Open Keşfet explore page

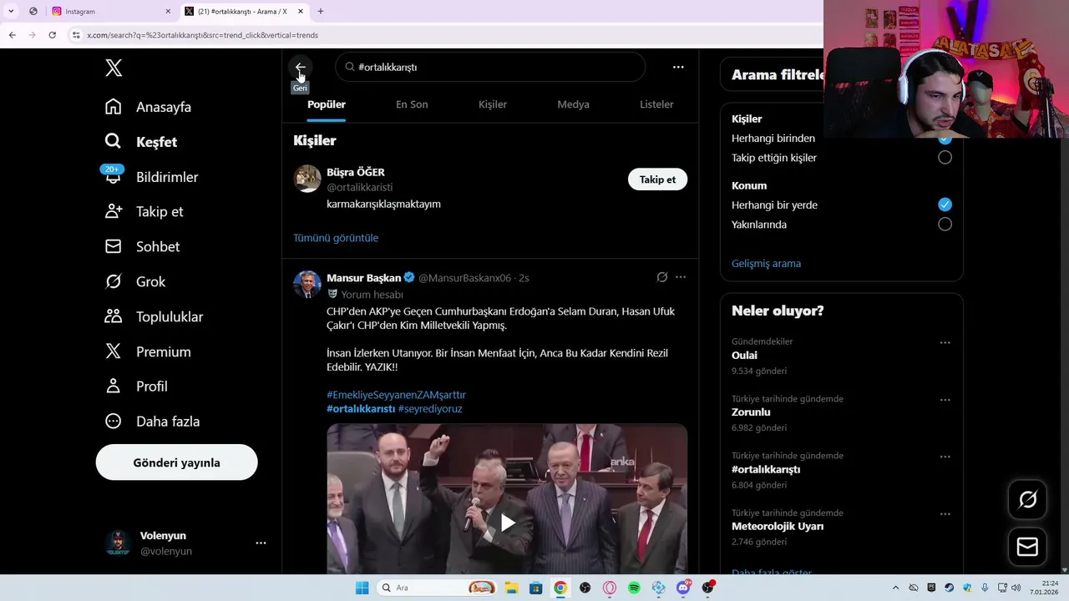(x=140, y=142)
